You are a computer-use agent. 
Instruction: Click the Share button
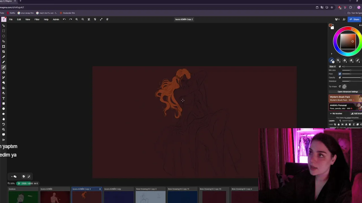point(354,19)
